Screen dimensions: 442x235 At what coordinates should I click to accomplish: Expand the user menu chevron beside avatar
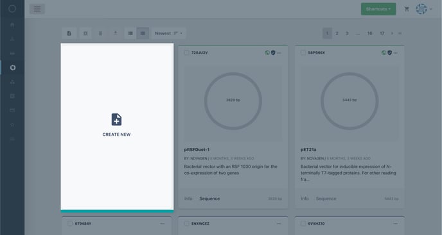(x=430, y=9)
